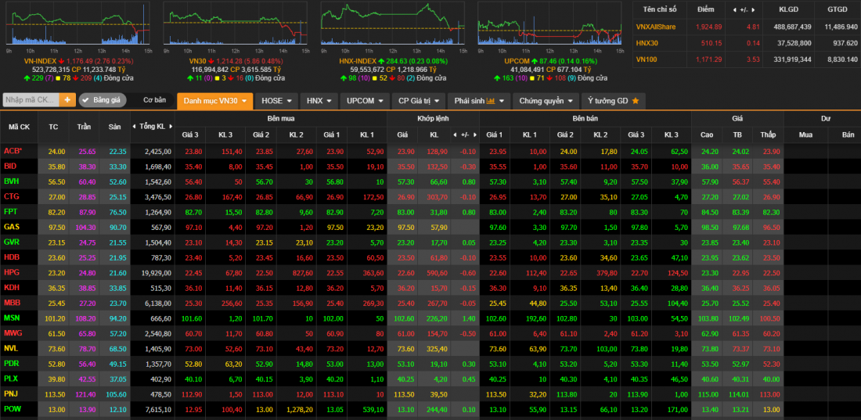Click stock symbol MBB
Screen dimensions: 861x420
(x=12, y=303)
